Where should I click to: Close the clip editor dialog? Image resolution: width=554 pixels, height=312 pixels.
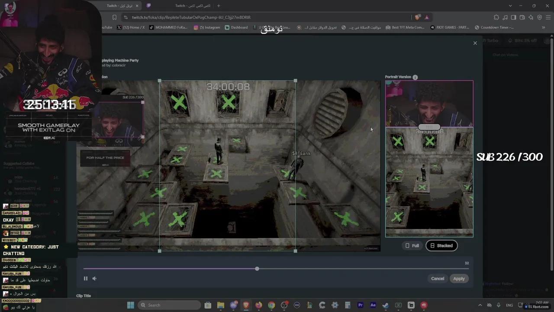click(475, 43)
